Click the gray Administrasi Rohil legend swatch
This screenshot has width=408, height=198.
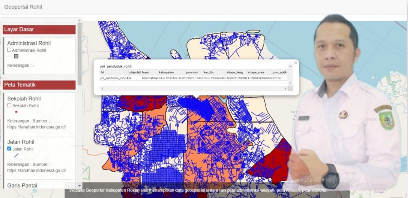coord(16,56)
